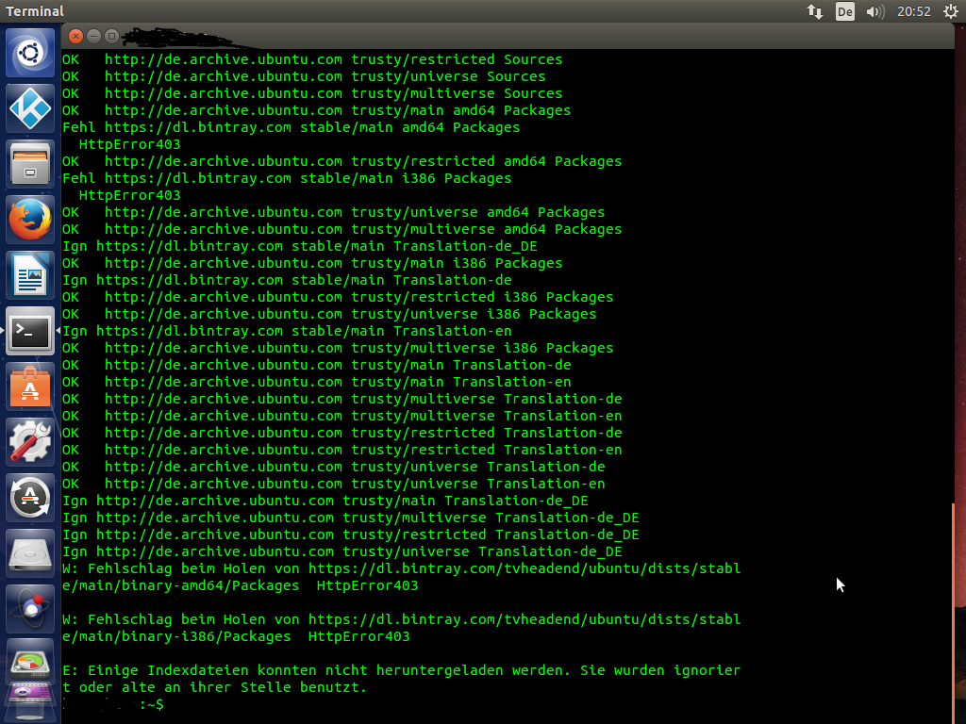The height and width of the screenshot is (724, 966).
Task: Launch Software Updater from dock
Action: coord(30,498)
